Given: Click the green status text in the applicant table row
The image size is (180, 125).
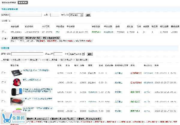Looking at the screenshot, I should point(96,32).
